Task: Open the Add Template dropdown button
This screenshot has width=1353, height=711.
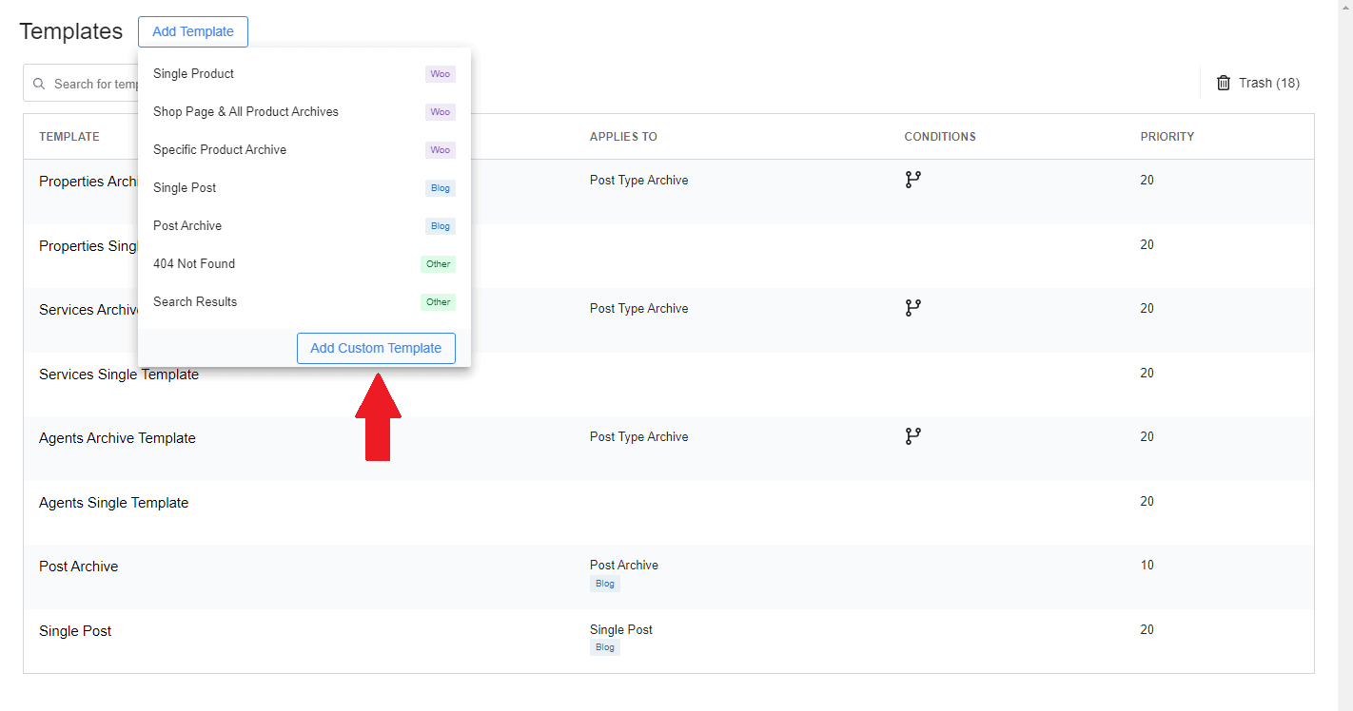Action: pyautogui.click(x=193, y=31)
